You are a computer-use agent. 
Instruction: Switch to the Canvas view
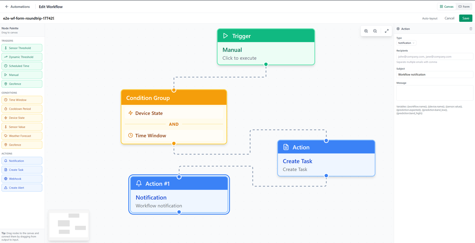click(x=446, y=7)
